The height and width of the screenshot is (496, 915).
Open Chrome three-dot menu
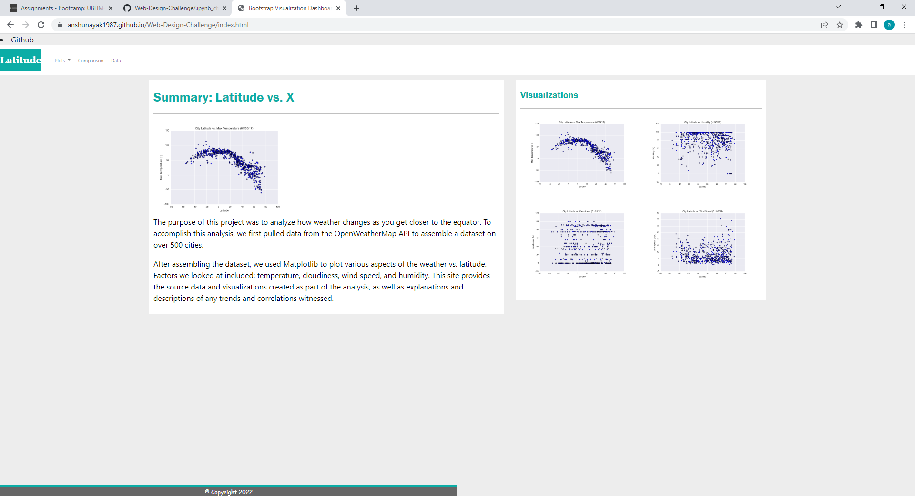coord(905,25)
